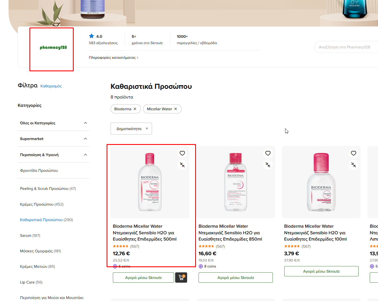Remove the Bioderma filter chip
The image size is (378, 301).
point(135,109)
